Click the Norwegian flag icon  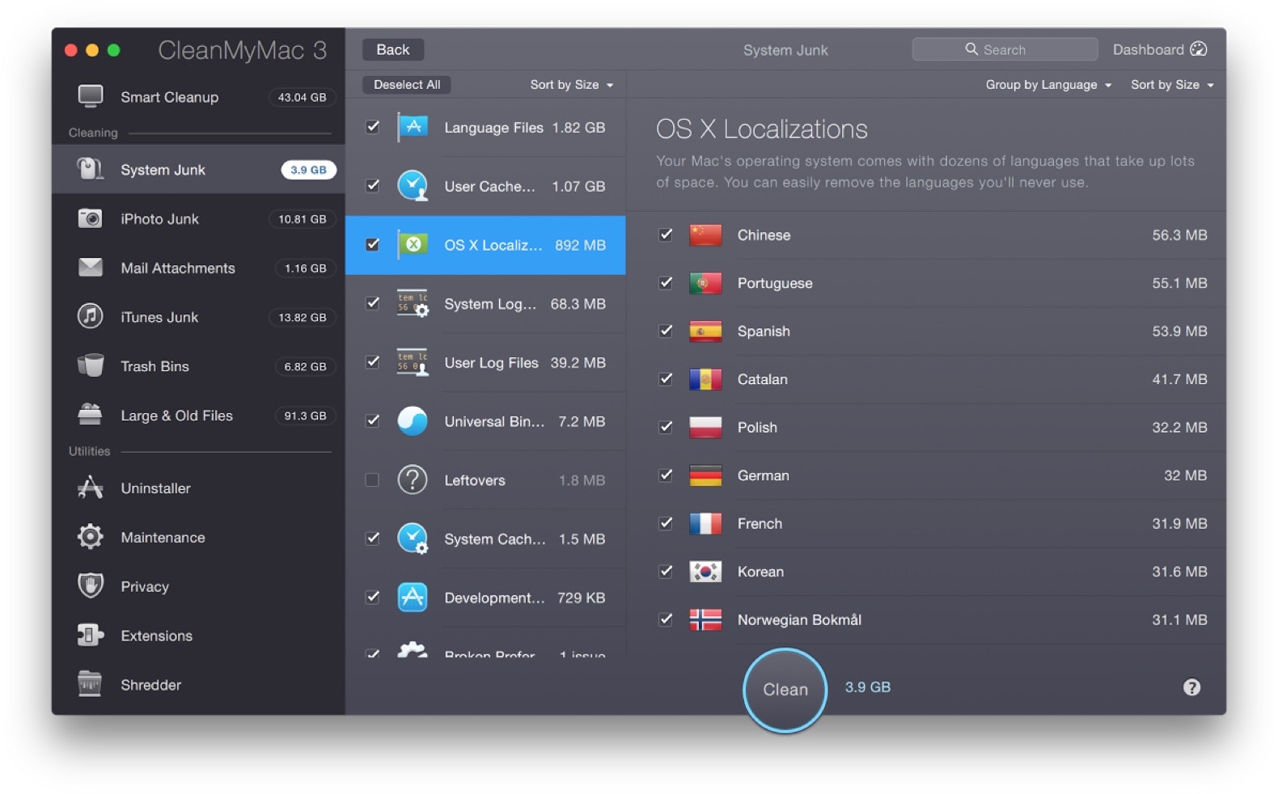tap(705, 619)
